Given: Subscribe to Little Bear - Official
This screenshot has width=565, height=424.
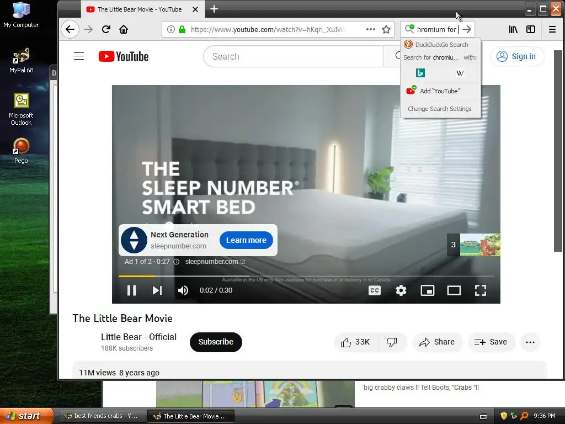Looking at the screenshot, I should point(216,342).
